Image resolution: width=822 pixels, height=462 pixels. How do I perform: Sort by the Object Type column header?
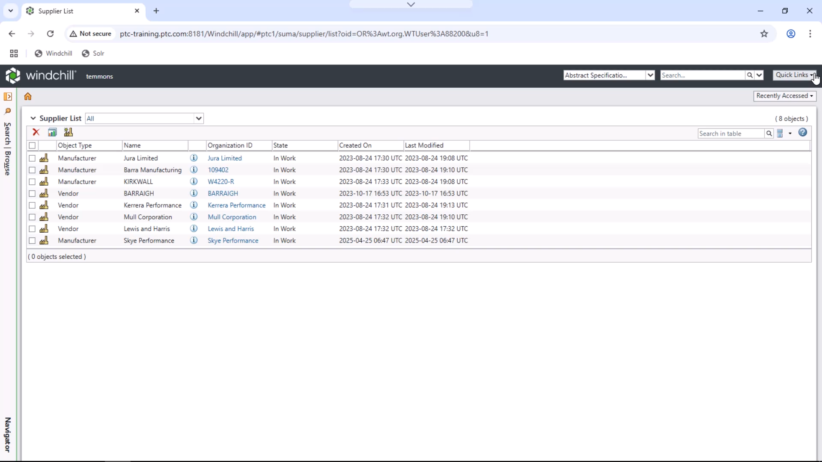coord(89,145)
